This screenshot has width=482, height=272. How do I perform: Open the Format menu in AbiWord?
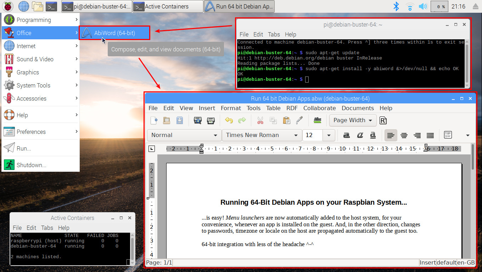231,108
